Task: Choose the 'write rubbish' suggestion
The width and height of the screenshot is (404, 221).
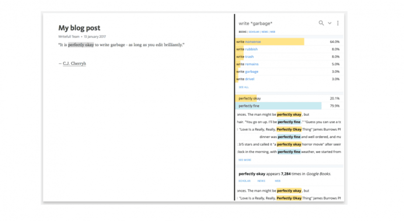Action: tap(289, 49)
